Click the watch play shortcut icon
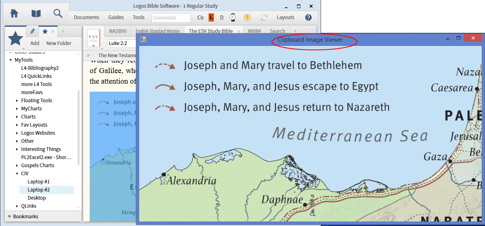Viewport: 485px width, 226px height. (232, 17)
